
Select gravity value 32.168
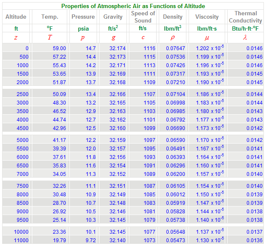coord(117,82)
